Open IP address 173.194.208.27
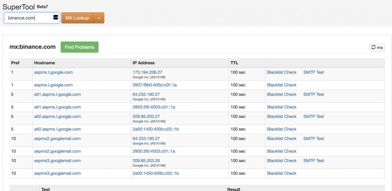The width and height of the screenshot is (392, 191). (x=147, y=72)
